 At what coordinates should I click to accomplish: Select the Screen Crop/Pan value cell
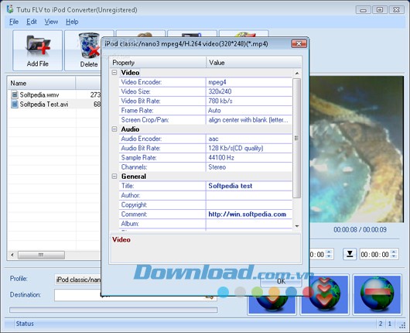[248, 120]
